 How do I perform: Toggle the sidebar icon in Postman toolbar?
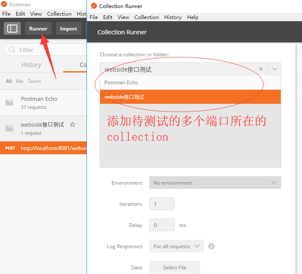coord(12,28)
